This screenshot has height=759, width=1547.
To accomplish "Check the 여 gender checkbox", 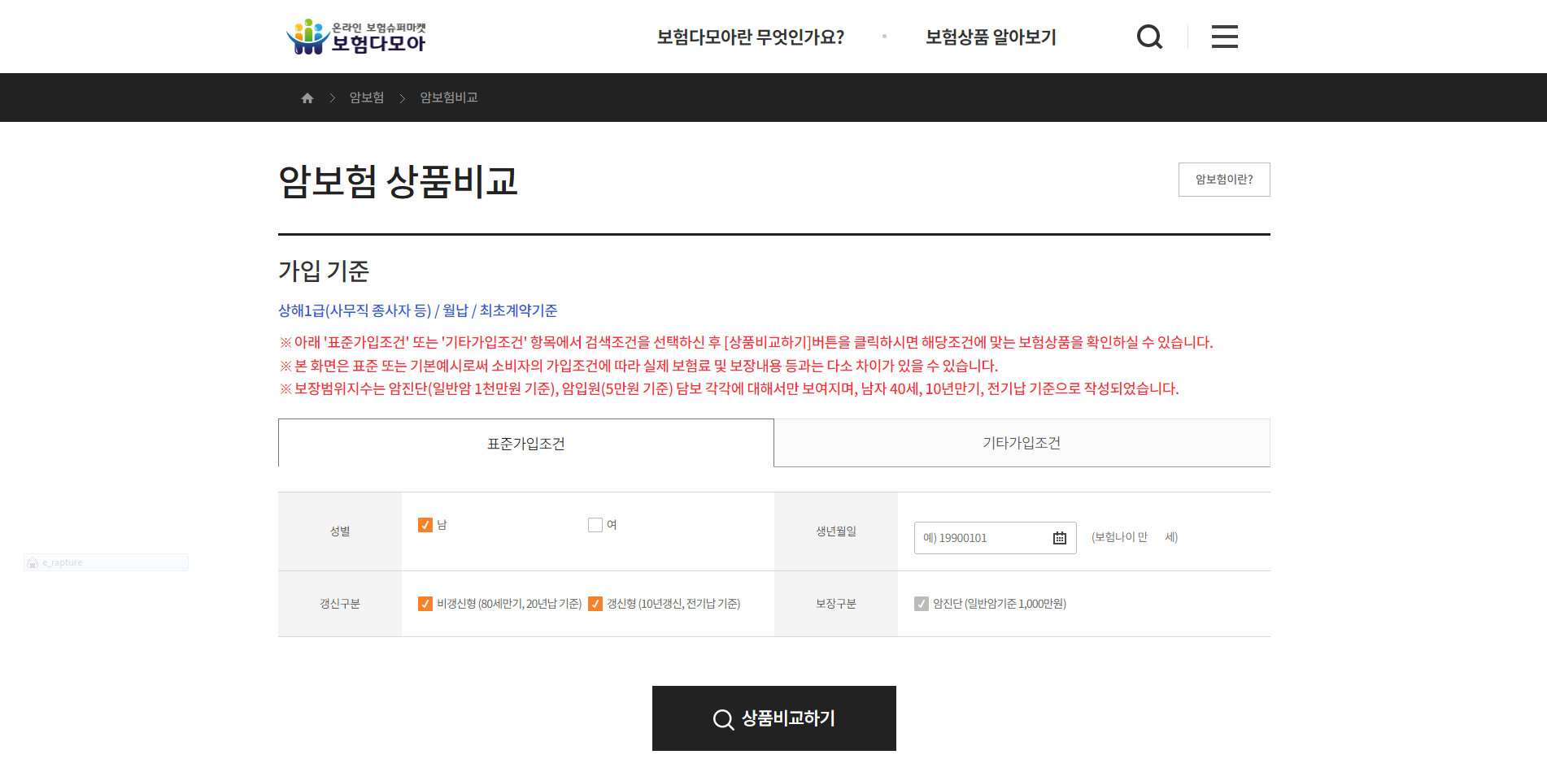I will pos(595,525).
